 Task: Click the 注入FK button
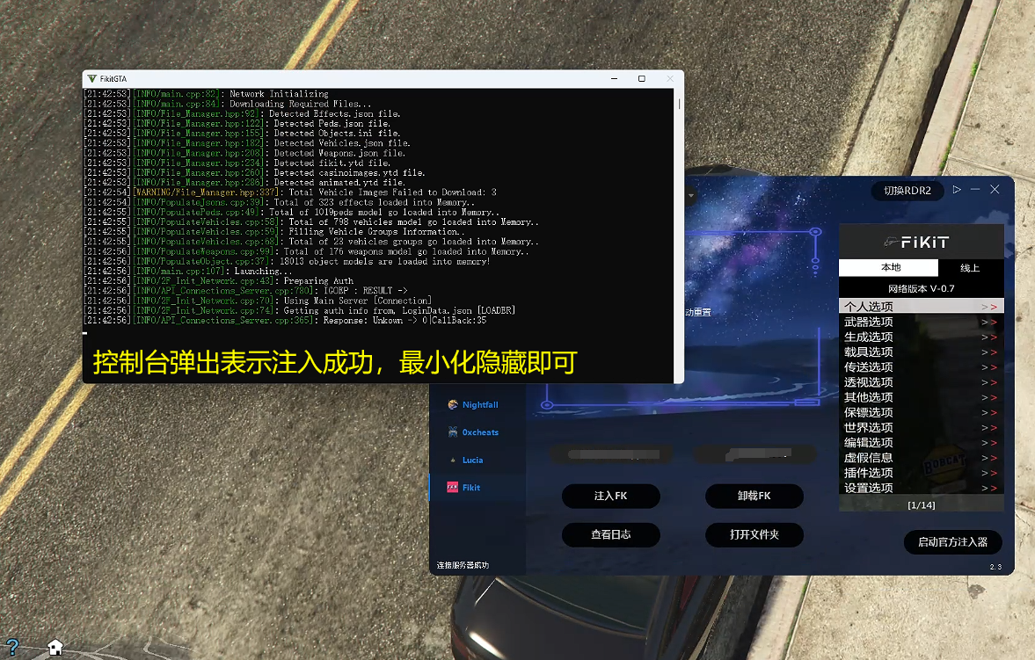coord(610,496)
